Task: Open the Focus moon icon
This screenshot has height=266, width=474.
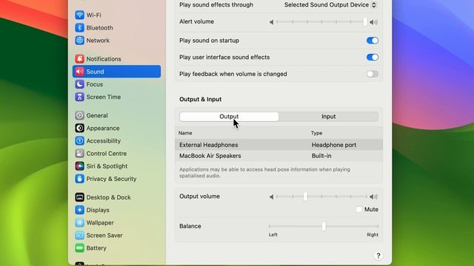Action: 79,84
